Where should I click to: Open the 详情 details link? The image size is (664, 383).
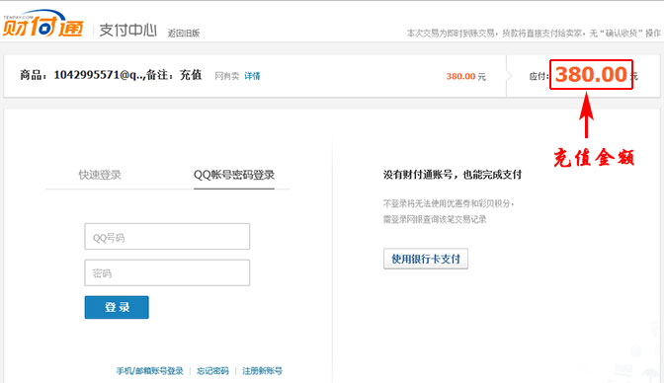pos(252,76)
